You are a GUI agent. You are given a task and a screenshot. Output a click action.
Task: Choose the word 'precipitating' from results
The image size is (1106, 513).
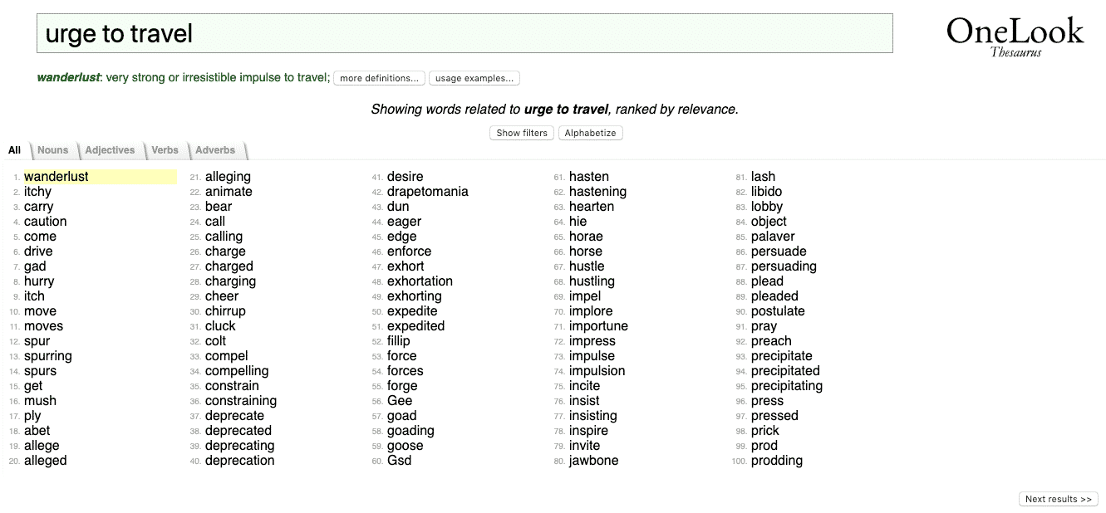tap(786, 386)
